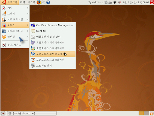Screen dimensions: 154x116
Task: Open 프로젝트 관리 entry
Action: 53,66
